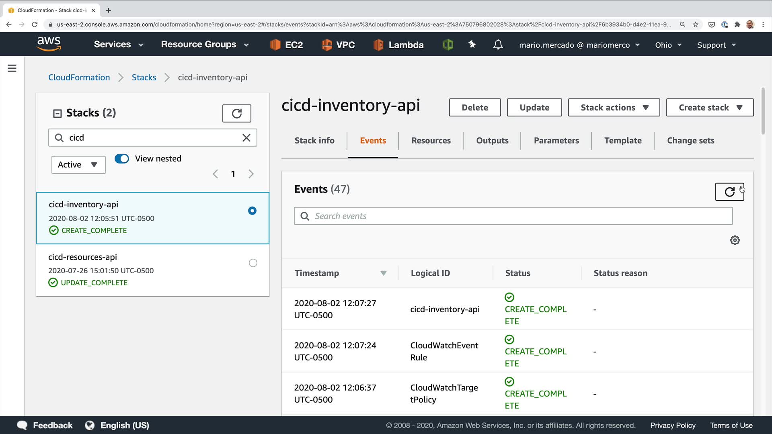The width and height of the screenshot is (772, 434).
Task: Open the hamburger navigation menu
Action: pyautogui.click(x=12, y=68)
